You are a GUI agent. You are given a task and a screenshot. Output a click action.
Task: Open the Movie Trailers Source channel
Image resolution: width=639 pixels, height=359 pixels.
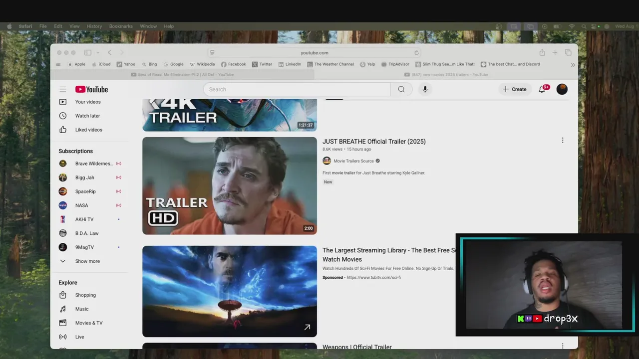click(353, 161)
